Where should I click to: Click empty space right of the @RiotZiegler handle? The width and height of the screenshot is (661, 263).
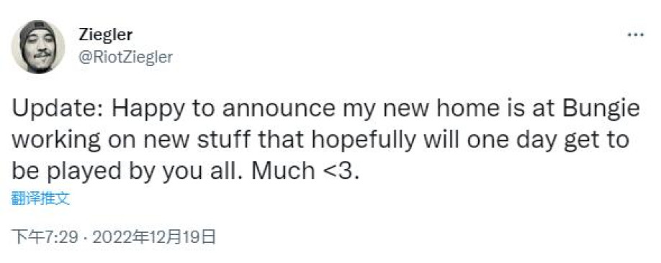tap(379, 57)
